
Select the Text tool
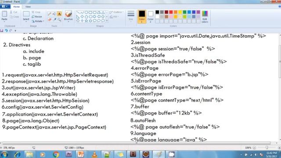59,14
